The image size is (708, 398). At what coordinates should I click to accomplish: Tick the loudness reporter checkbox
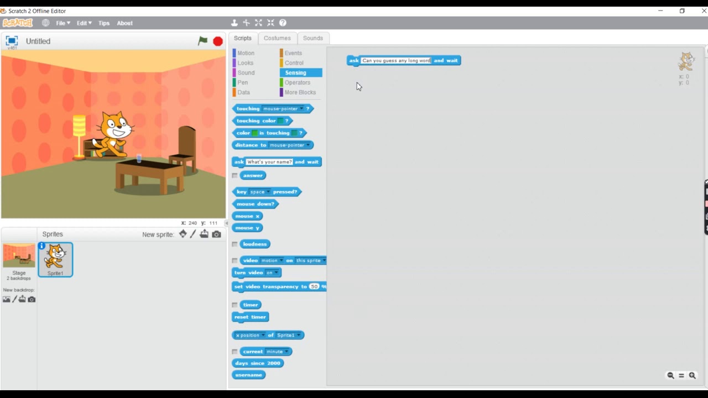tap(235, 244)
